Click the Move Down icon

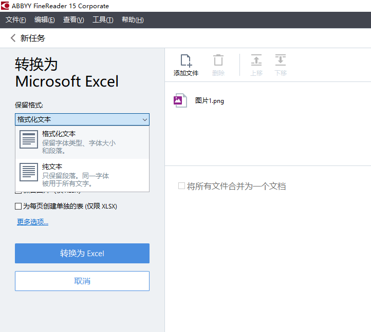coord(281,60)
